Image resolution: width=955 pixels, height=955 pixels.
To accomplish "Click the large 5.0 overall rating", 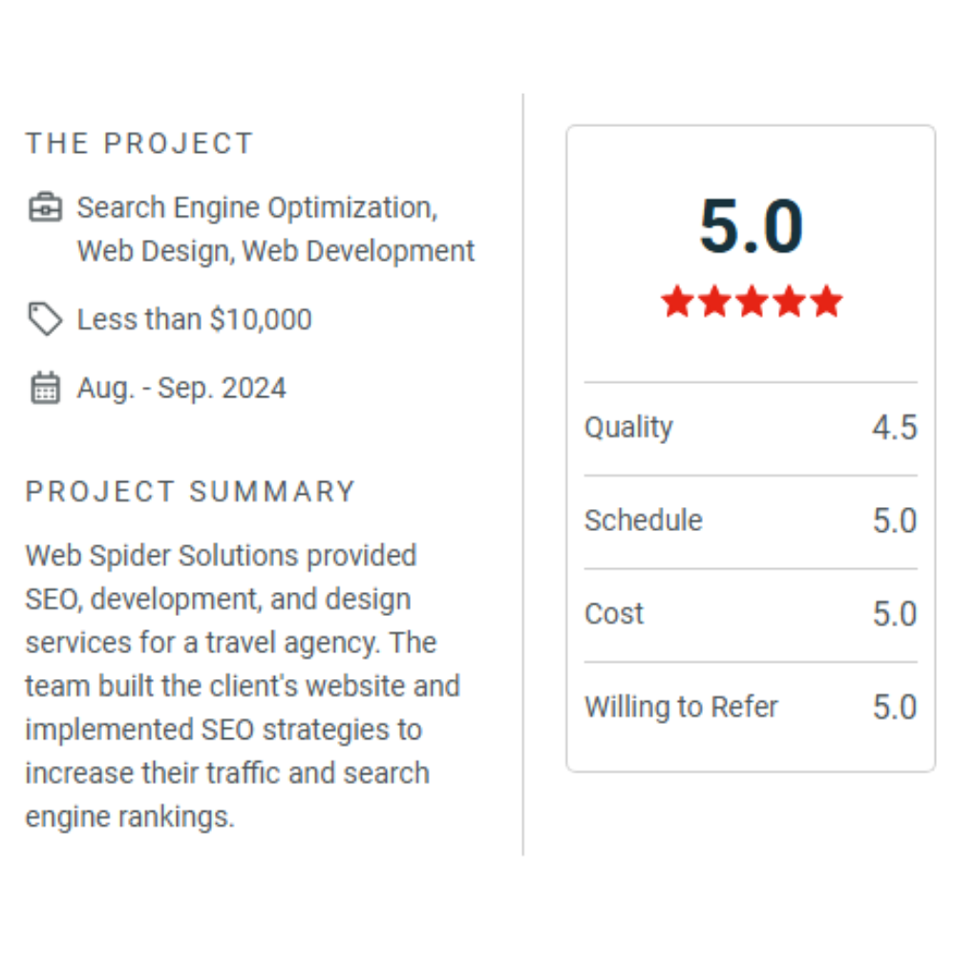I will (751, 227).
